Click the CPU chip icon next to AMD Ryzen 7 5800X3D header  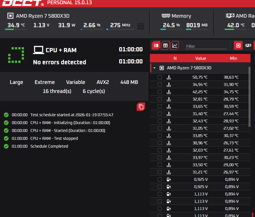pyautogui.click(x=10, y=16)
